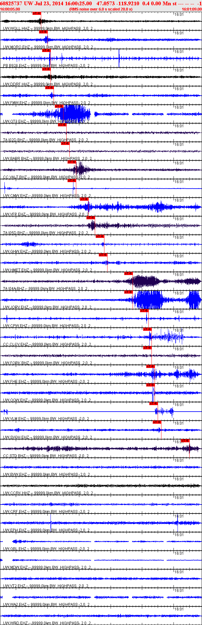Screen dimensions: 202x625
Task: Select the 'UW.WA2 EHZ' station label
Action: point(15,605)
